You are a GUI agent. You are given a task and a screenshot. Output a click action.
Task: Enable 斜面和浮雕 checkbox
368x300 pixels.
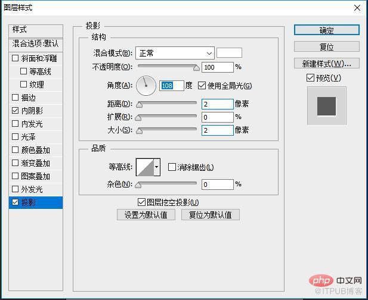coord(16,58)
